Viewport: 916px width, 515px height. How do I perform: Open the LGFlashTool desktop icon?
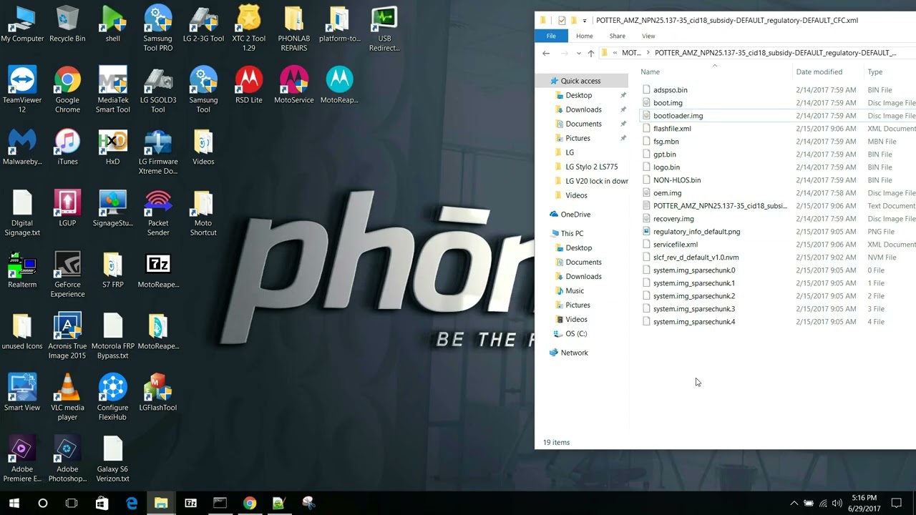click(157, 393)
